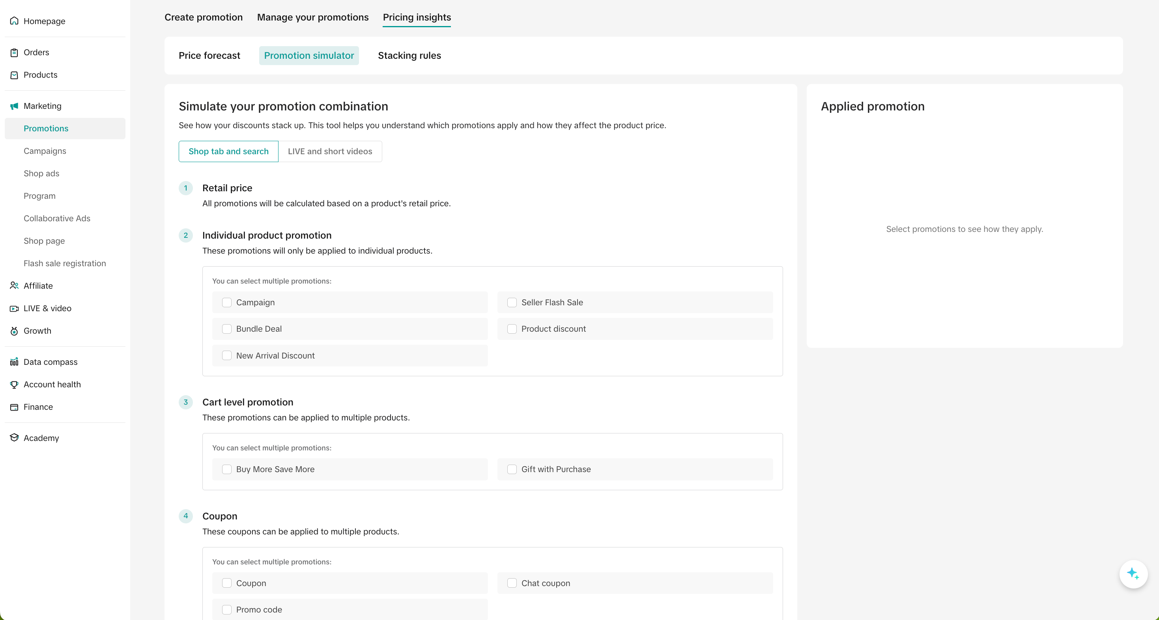
Task: Open the Price forecast section
Action: (209, 55)
